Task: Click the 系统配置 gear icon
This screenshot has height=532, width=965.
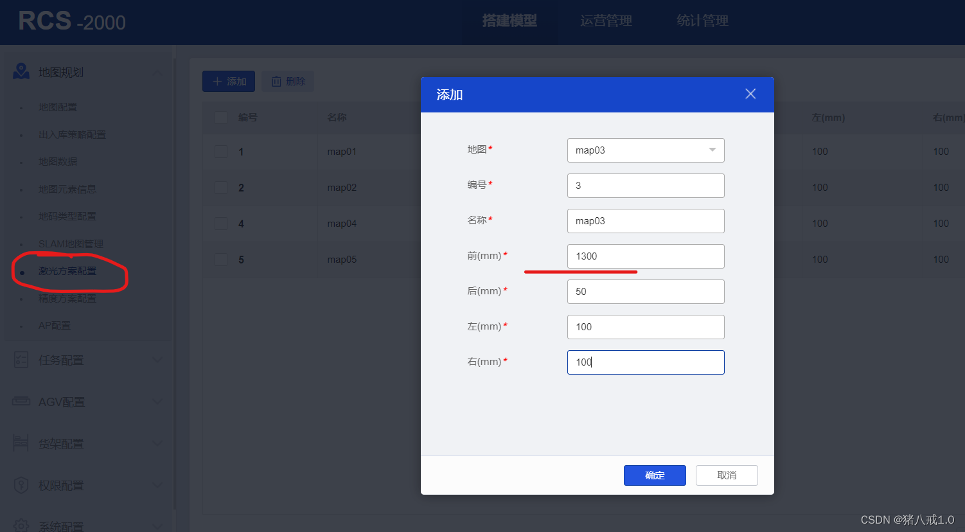Action: 21,526
